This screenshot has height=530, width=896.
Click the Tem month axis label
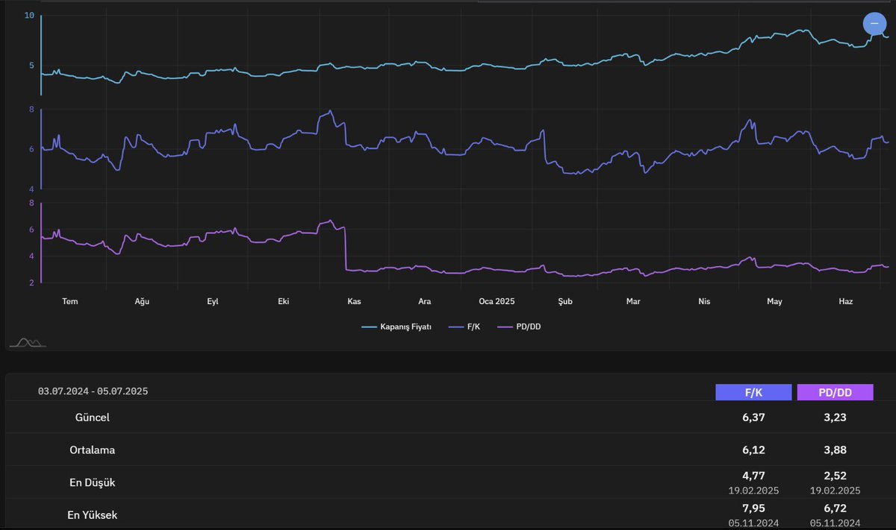(x=70, y=301)
